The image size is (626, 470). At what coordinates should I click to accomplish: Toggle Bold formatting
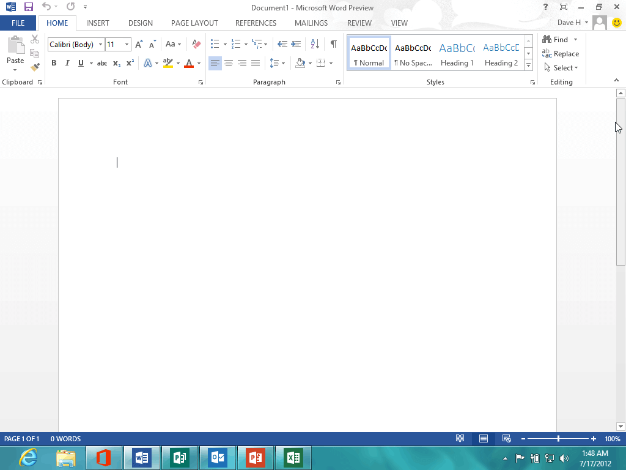coord(54,63)
